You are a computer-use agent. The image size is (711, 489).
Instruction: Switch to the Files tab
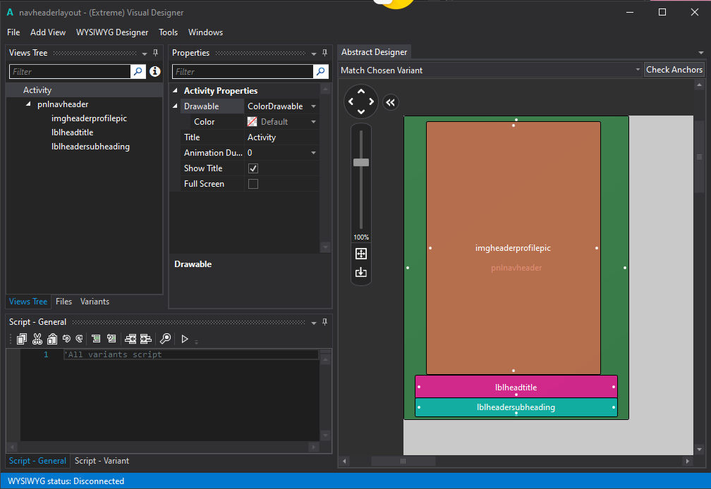pos(63,302)
